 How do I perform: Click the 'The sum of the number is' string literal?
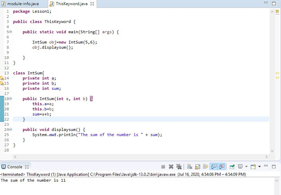click(x=110, y=135)
